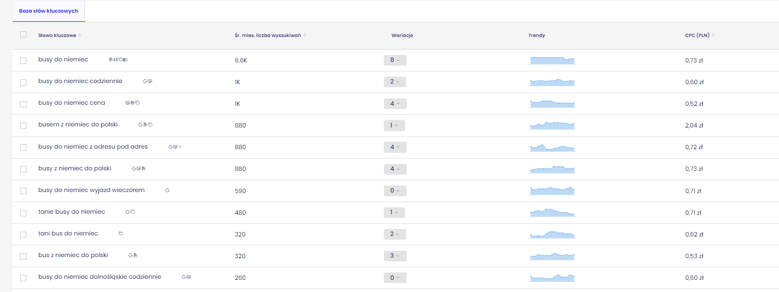779x292 pixels.
Task: Click Google icon beside 'bus z niemiec do polski'
Action: click(x=130, y=255)
